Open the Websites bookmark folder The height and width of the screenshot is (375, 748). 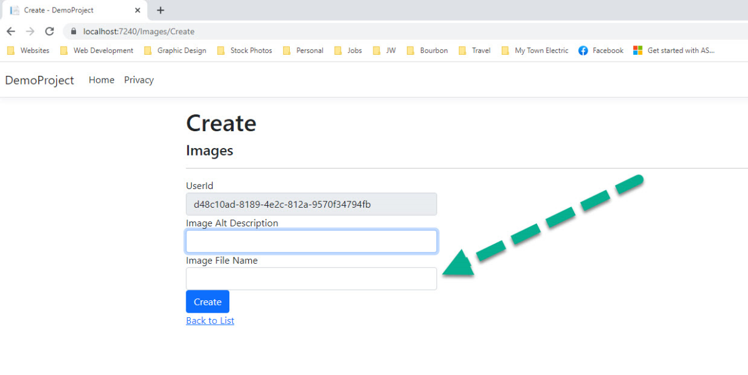click(29, 50)
